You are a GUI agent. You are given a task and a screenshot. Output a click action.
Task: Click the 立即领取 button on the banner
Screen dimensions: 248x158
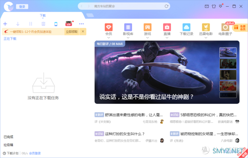tap(71, 32)
